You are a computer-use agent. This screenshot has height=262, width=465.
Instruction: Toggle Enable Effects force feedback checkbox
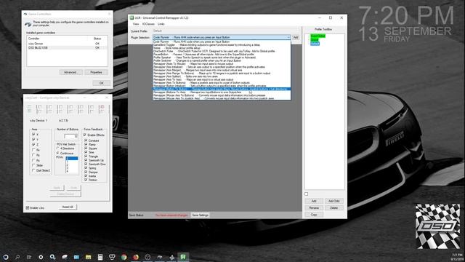tap(85, 135)
